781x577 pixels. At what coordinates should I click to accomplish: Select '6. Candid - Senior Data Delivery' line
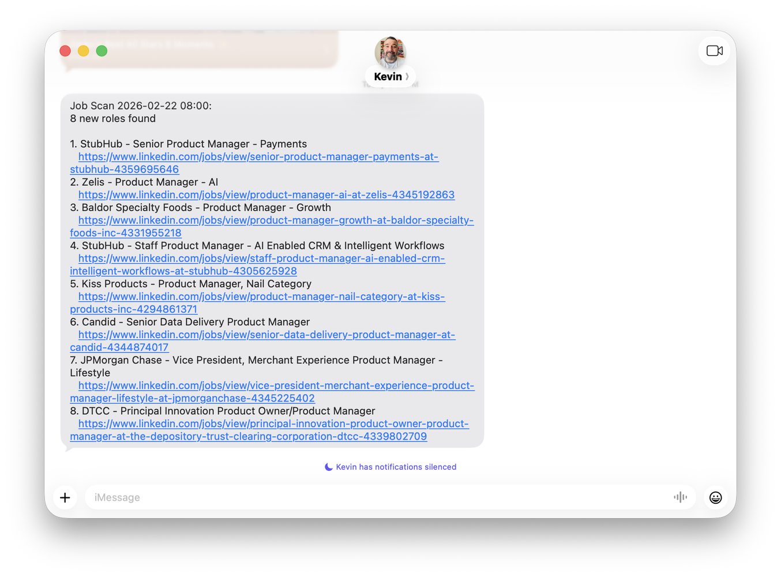[x=190, y=322]
